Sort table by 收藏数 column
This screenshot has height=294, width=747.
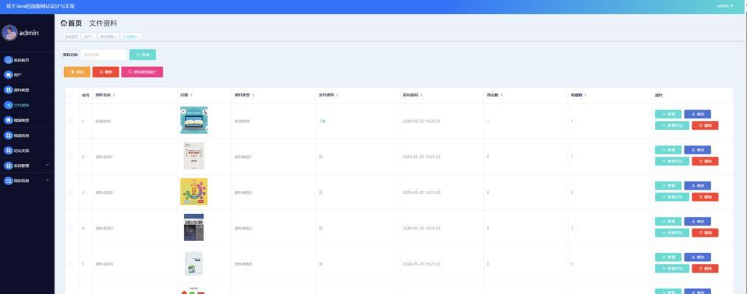(585, 96)
